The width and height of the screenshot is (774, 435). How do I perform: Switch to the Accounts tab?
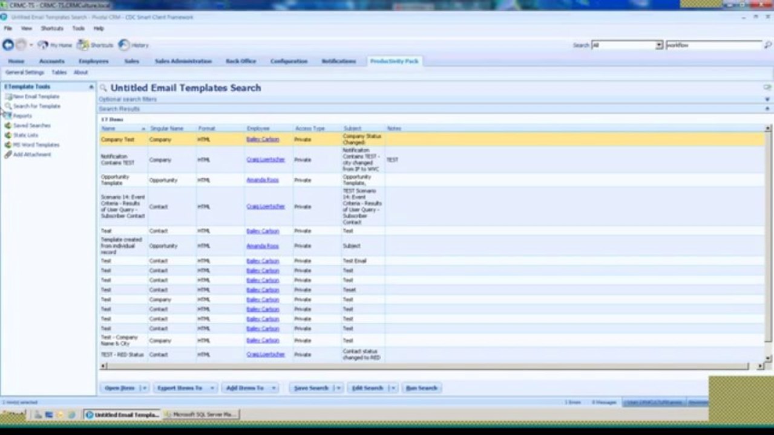[x=52, y=62]
